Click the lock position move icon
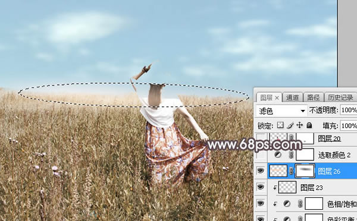This screenshot has height=221, width=357. pos(299,125)
